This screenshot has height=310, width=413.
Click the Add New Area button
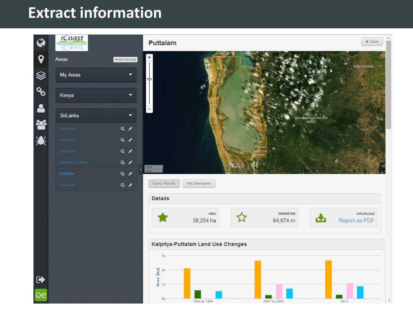[125, 59]
